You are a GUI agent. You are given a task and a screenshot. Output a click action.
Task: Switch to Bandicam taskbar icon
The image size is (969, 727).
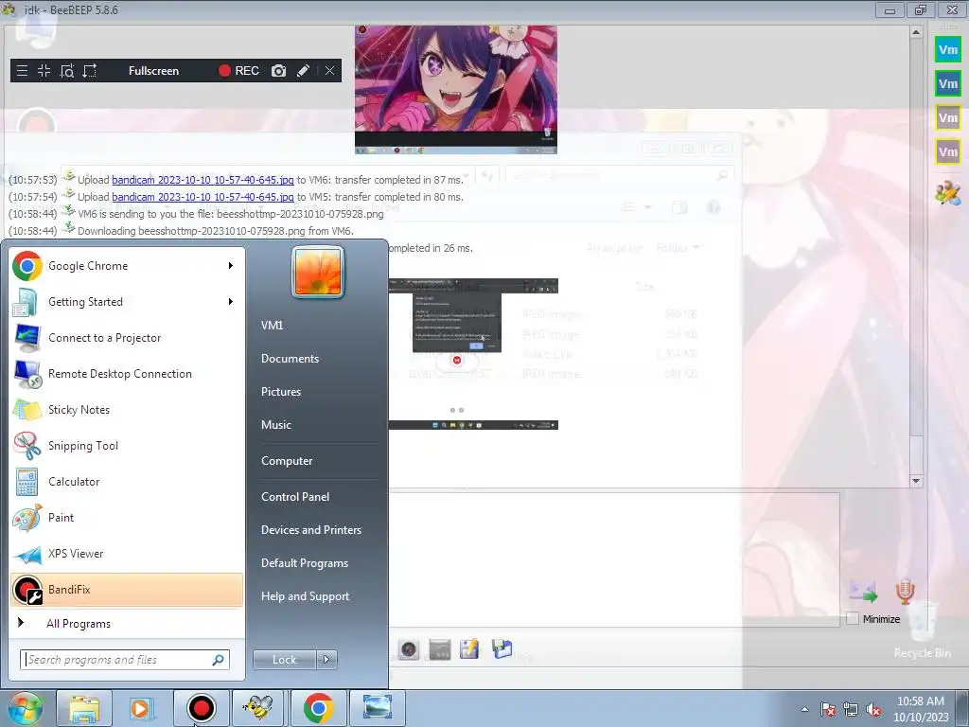[201, 708]
